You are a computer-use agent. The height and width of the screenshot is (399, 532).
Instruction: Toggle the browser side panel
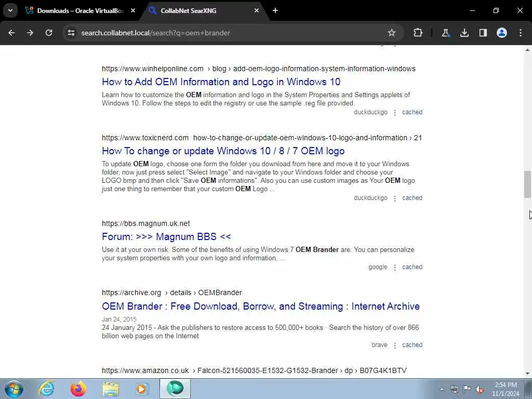pyautogui.click(x=483, y=33)
